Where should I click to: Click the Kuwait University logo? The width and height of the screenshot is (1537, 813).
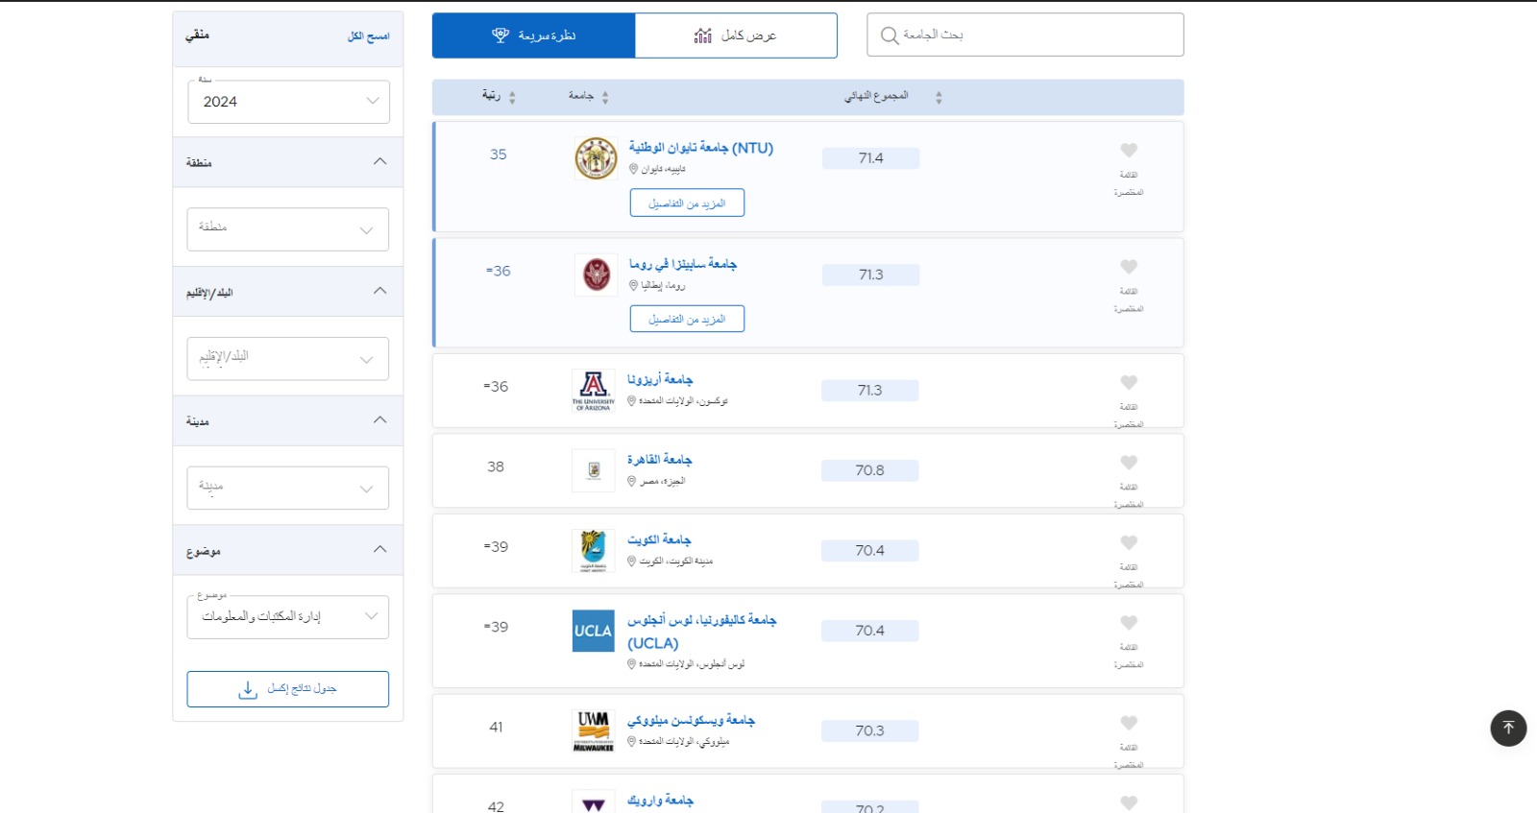click(x=593, y=550)
